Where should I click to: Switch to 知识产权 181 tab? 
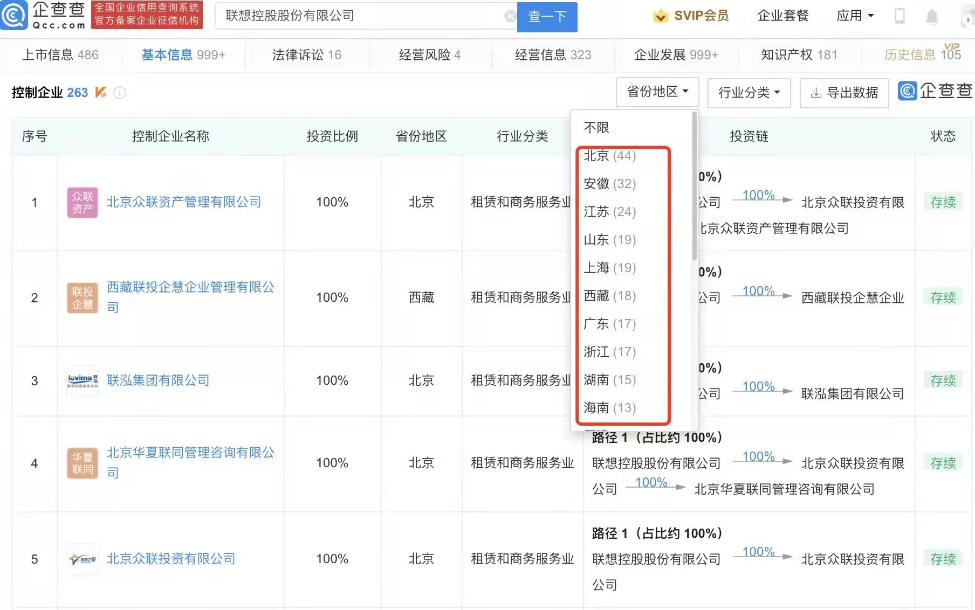point(799,55)
